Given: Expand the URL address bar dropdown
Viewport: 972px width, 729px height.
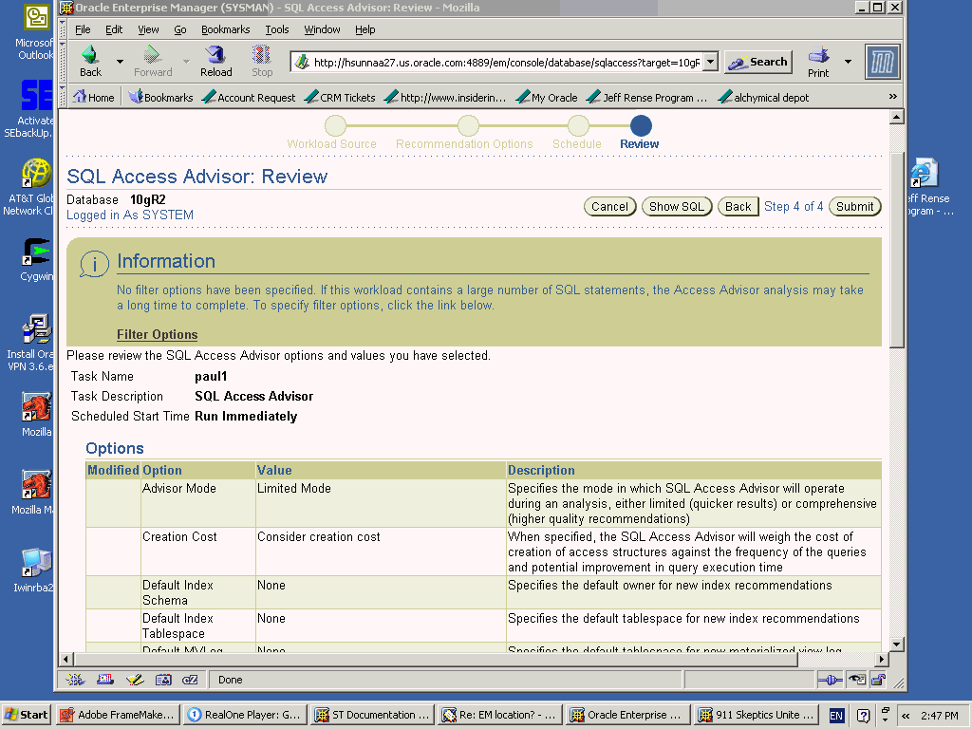Looking at the screenshot, I should pyautogui.click(x=710, y=63).
